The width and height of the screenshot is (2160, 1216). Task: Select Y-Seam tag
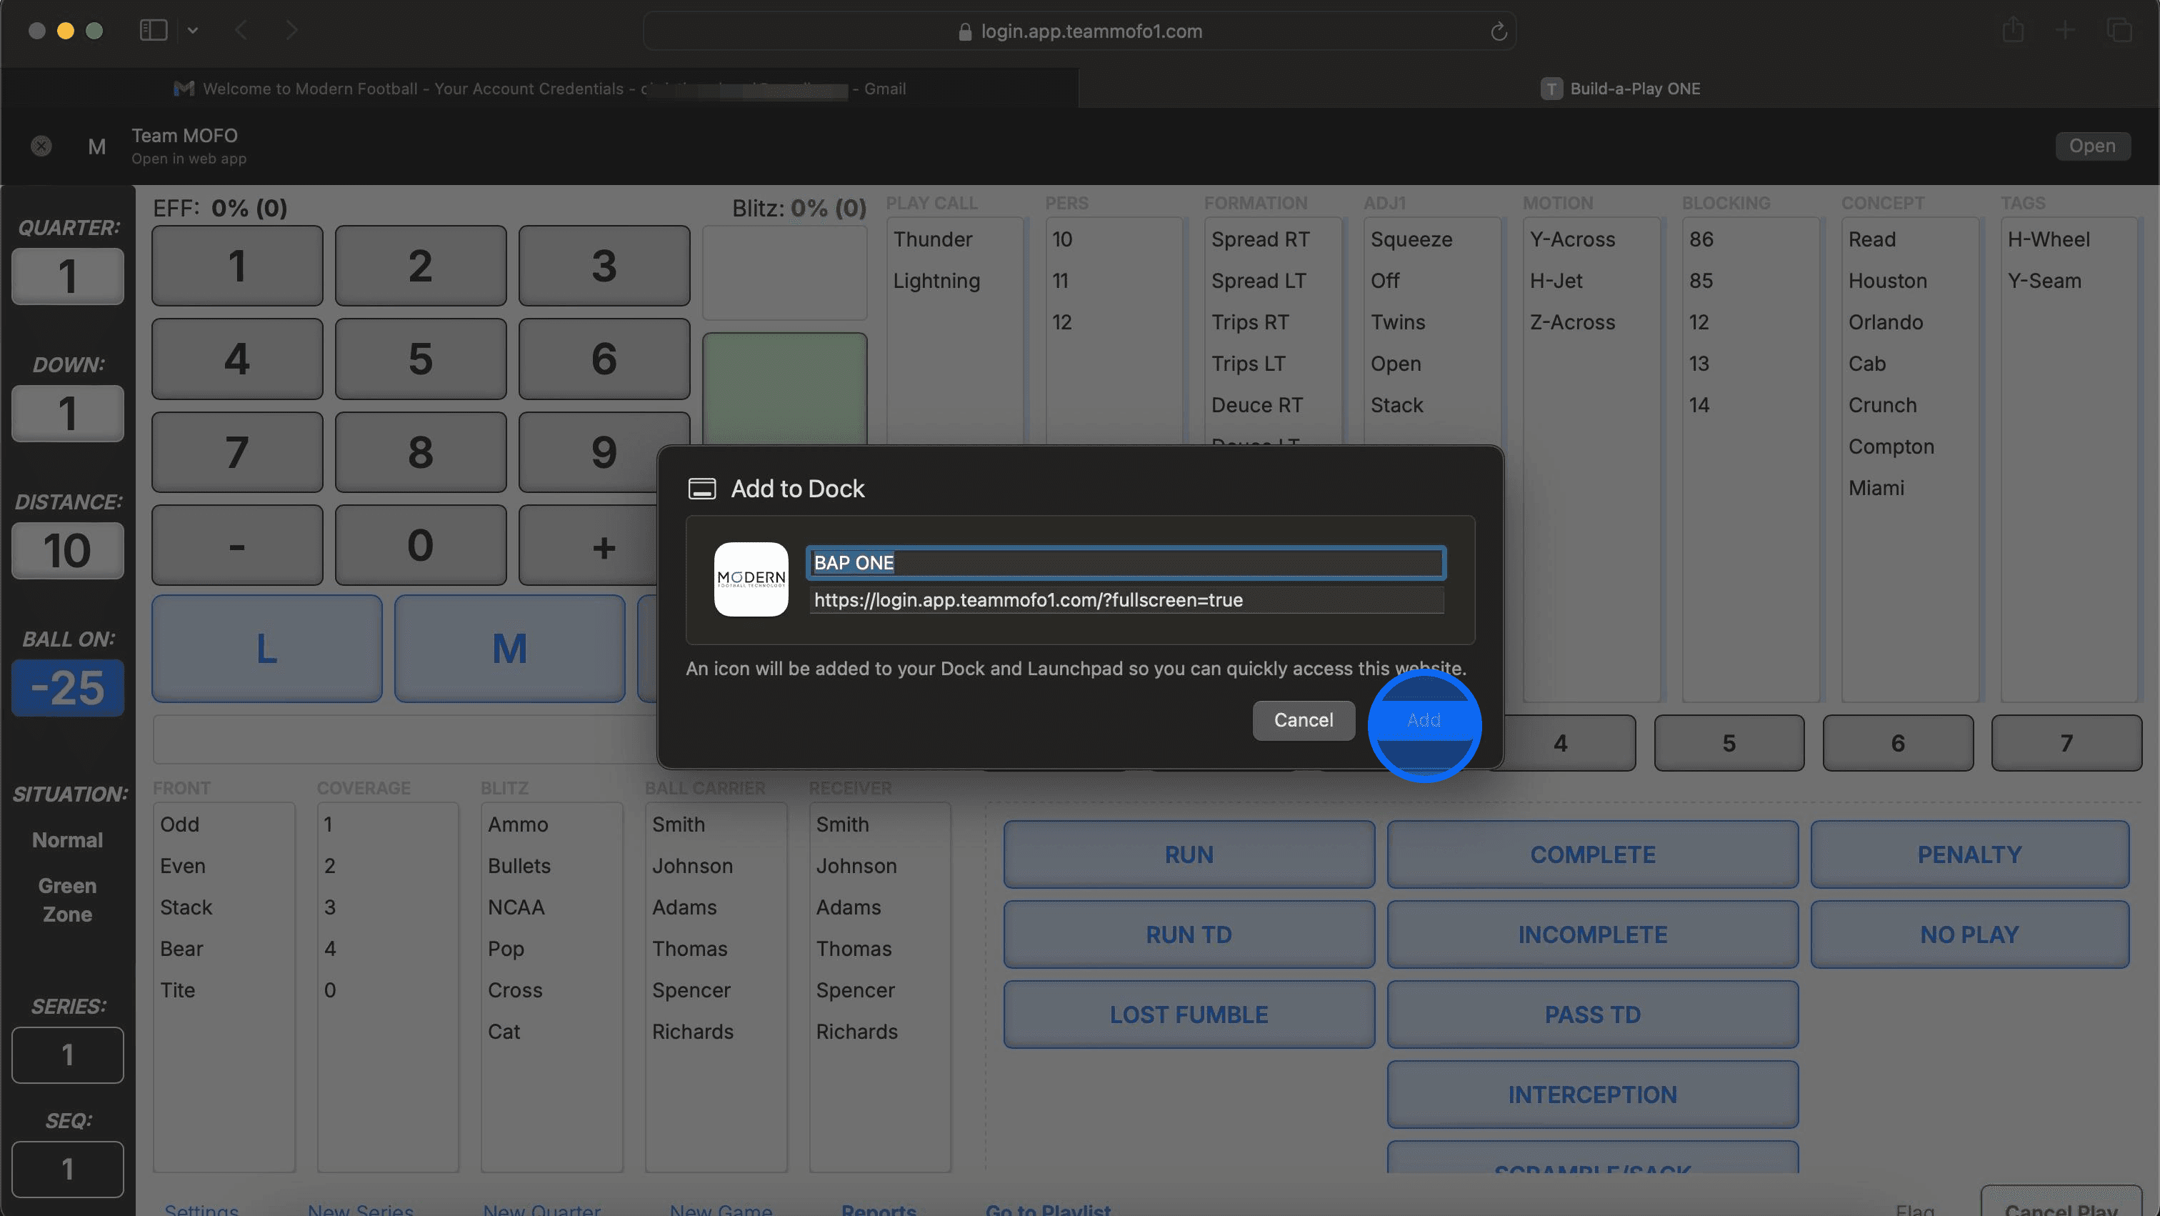click(2044, 281)
